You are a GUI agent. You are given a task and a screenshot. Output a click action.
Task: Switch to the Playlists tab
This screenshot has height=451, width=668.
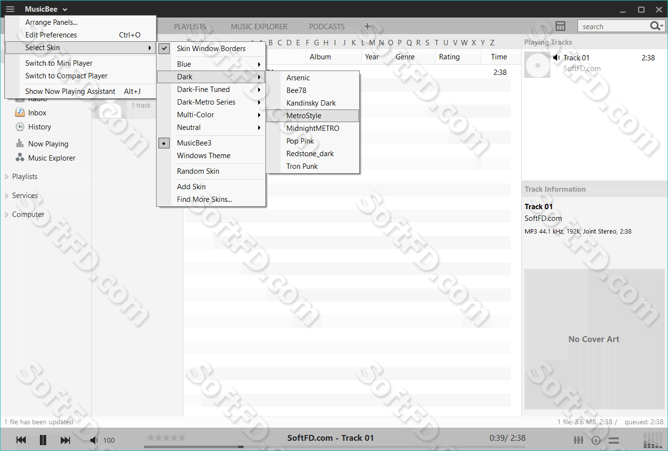click(190, 27)
